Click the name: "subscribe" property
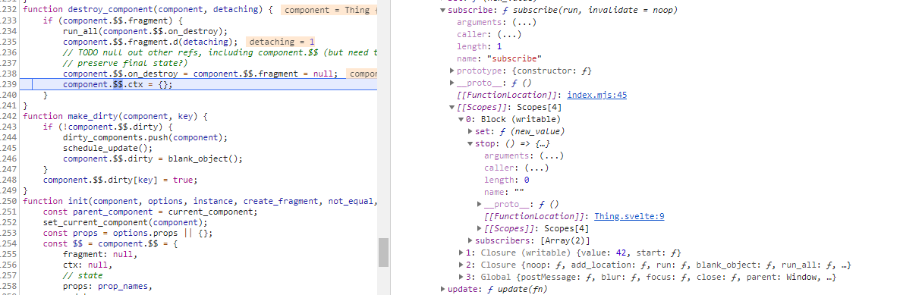This screenshot has width=903, height=295. point(499,58)
